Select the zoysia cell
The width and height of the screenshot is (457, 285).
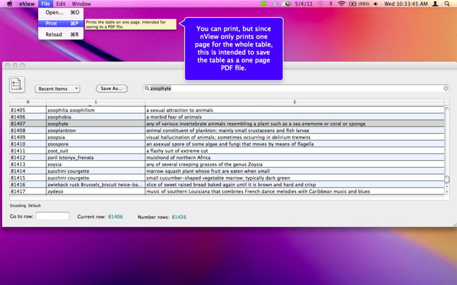coord(95,164)
